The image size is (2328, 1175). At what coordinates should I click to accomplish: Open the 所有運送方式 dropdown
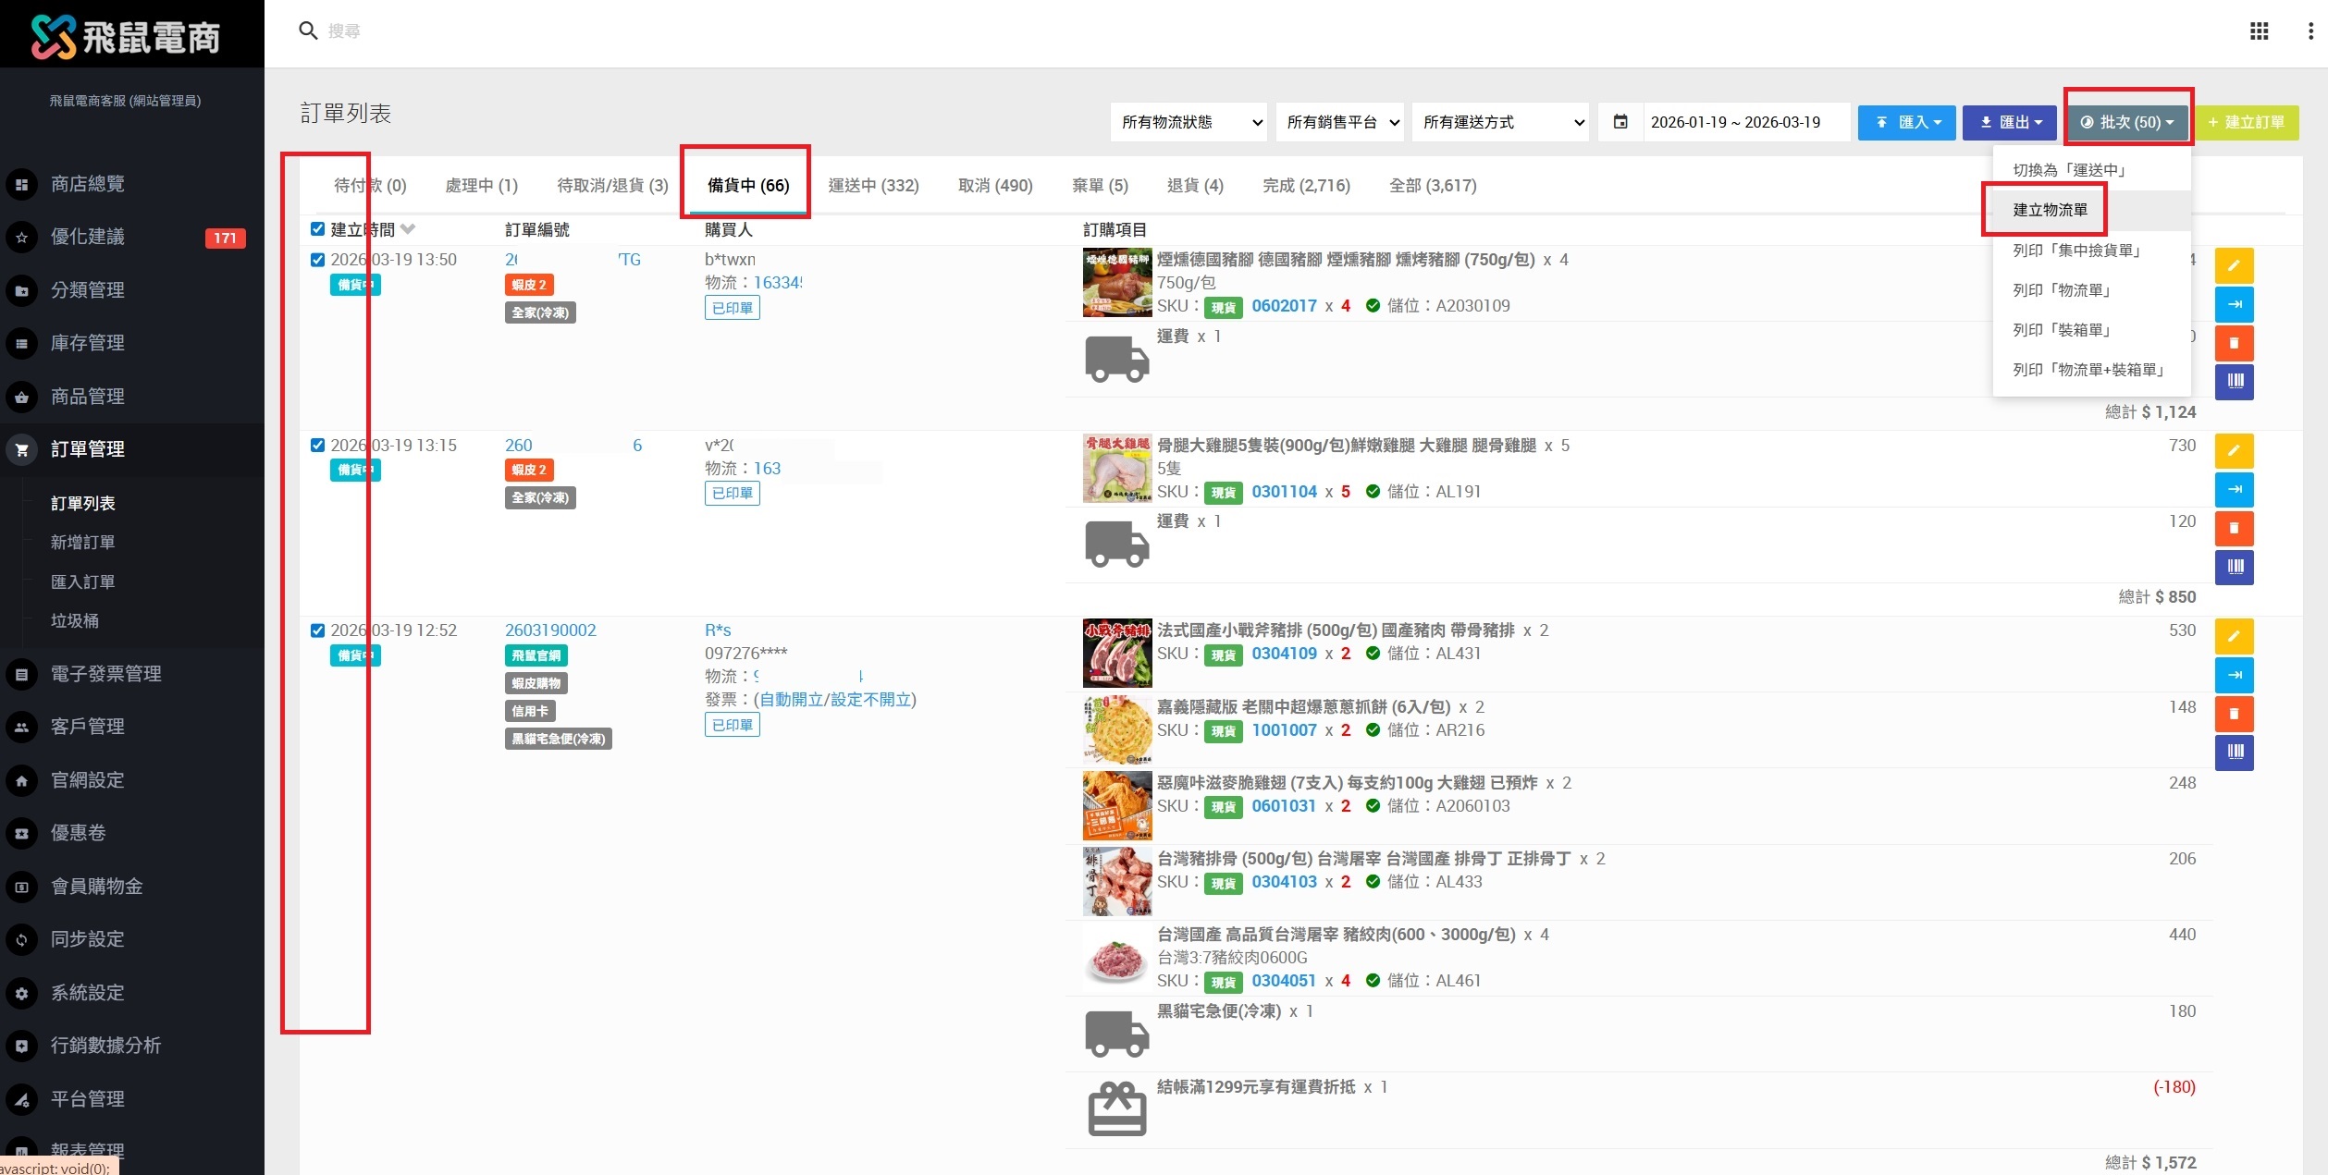point(1500,122)
